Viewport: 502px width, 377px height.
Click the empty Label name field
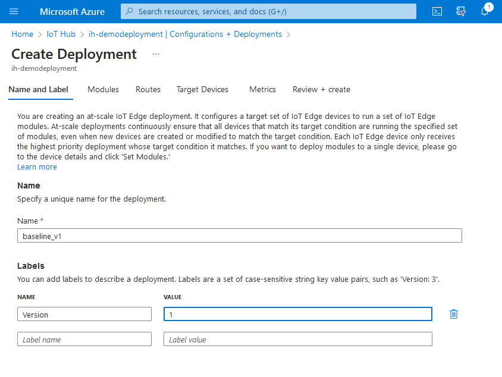click(84, 339)
